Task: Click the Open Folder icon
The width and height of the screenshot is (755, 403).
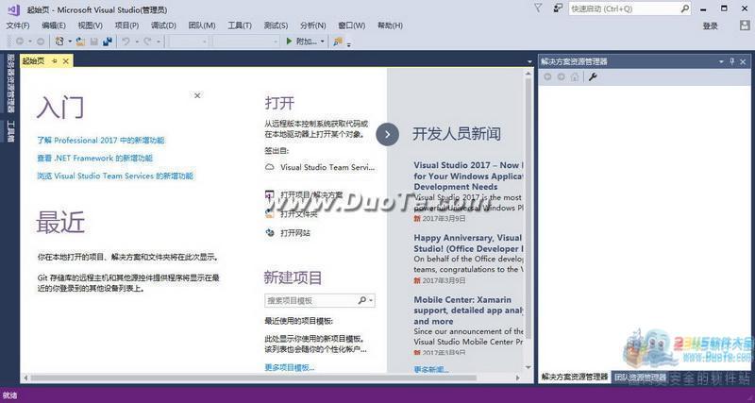Action: (270, 214)
